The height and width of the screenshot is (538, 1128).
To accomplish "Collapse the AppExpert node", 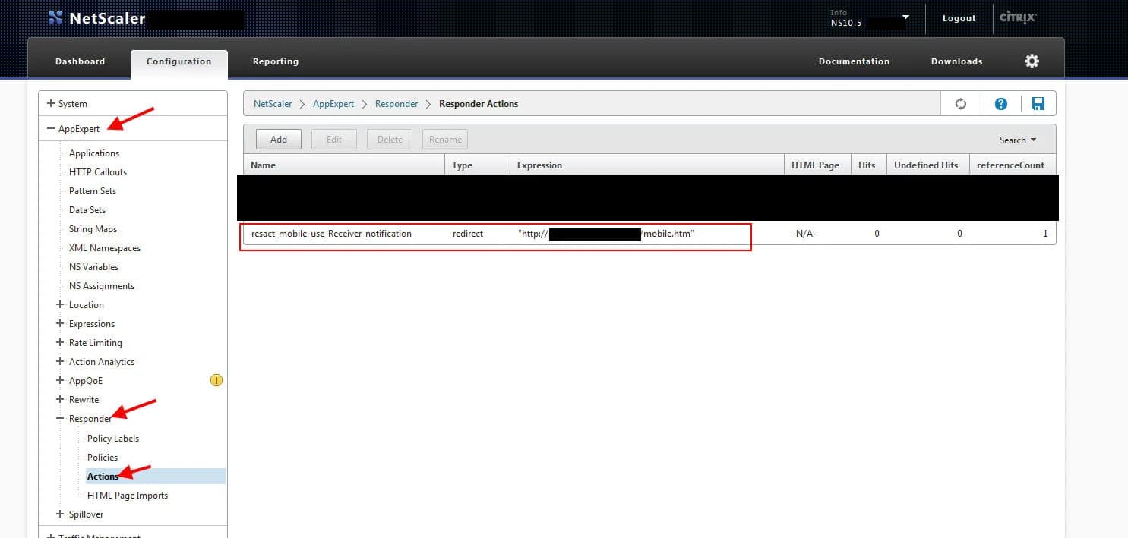I will pos(51,129).
